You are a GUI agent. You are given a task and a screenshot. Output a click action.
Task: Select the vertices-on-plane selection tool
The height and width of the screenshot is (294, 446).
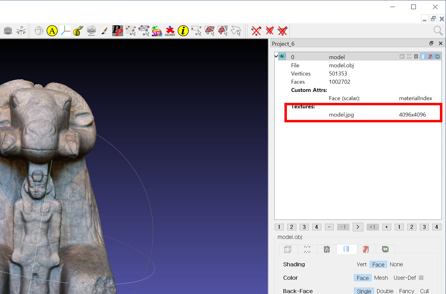point(144,31)
